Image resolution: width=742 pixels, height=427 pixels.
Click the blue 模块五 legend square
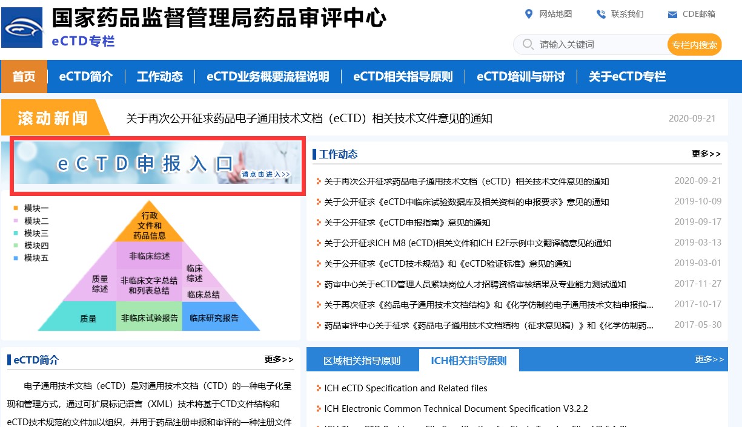click(16, 258)
